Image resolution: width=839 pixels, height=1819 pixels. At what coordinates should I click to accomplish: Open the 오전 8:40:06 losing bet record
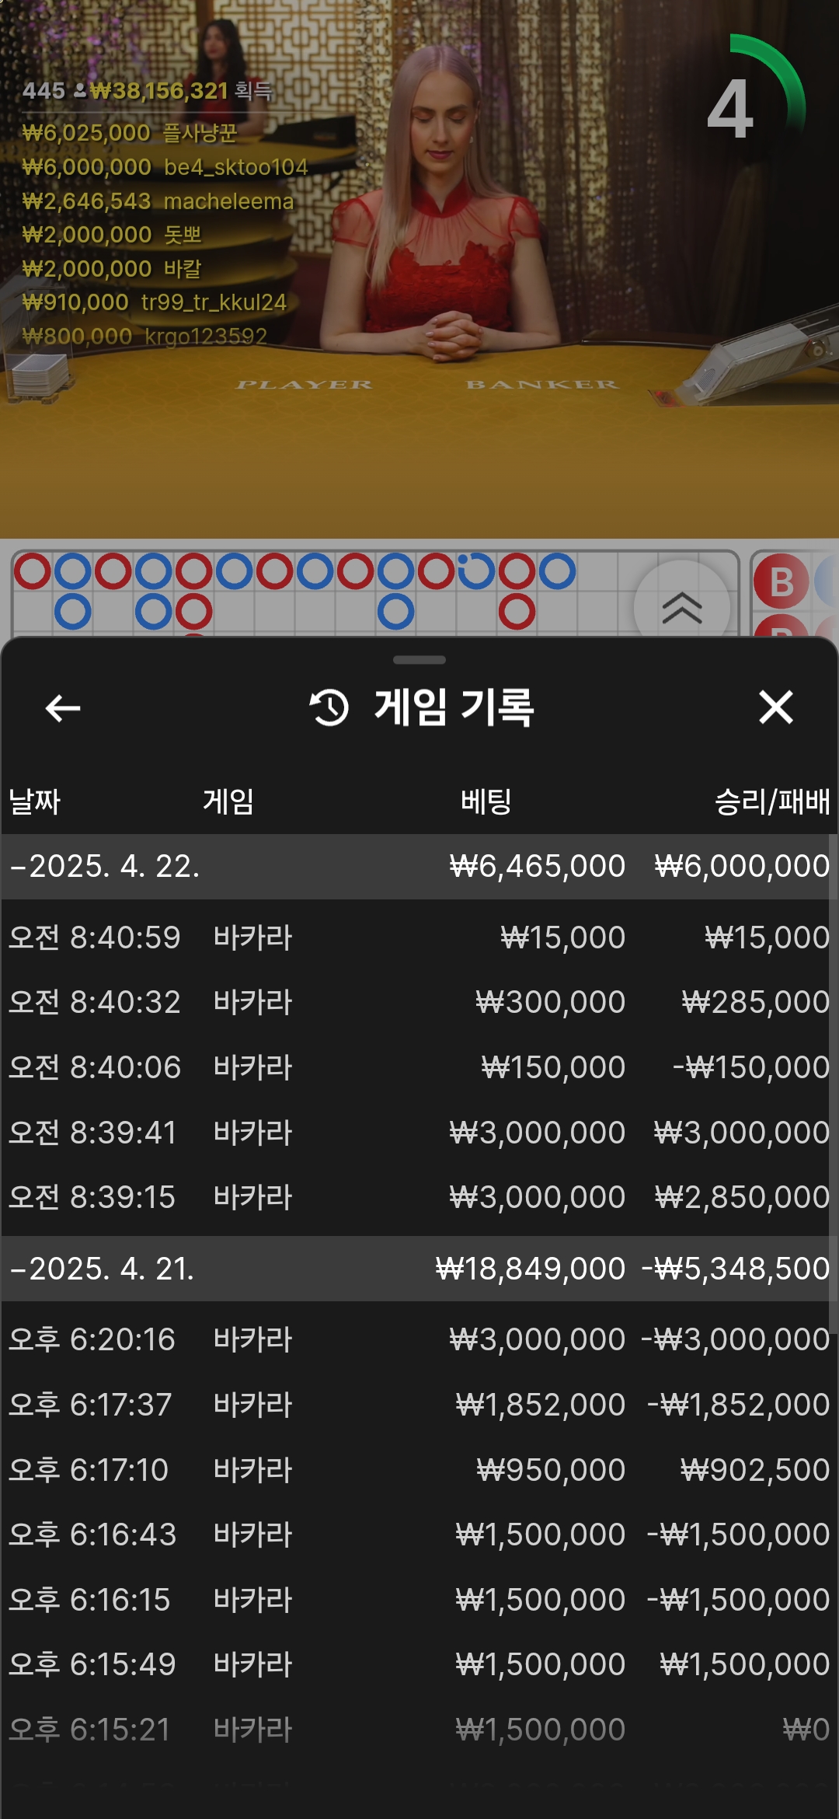(x=419, y=1067)
